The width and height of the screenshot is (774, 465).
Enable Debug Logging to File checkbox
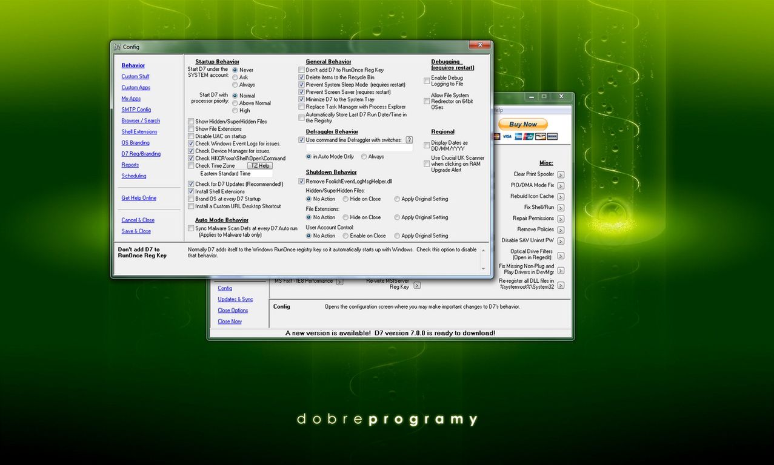tap(427, 81)
